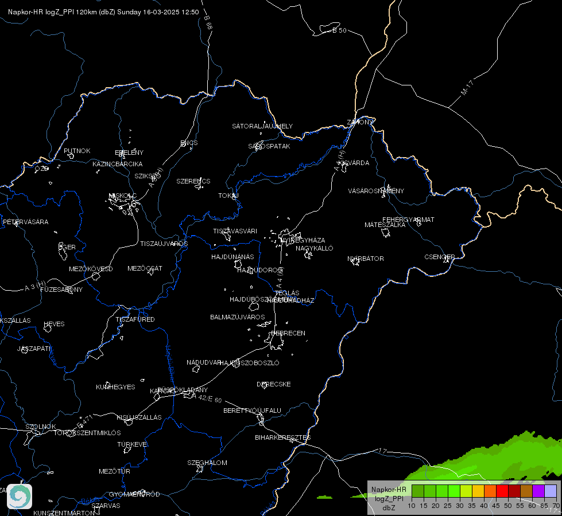Pick the bright red legend swatch

tap(502, 491)
